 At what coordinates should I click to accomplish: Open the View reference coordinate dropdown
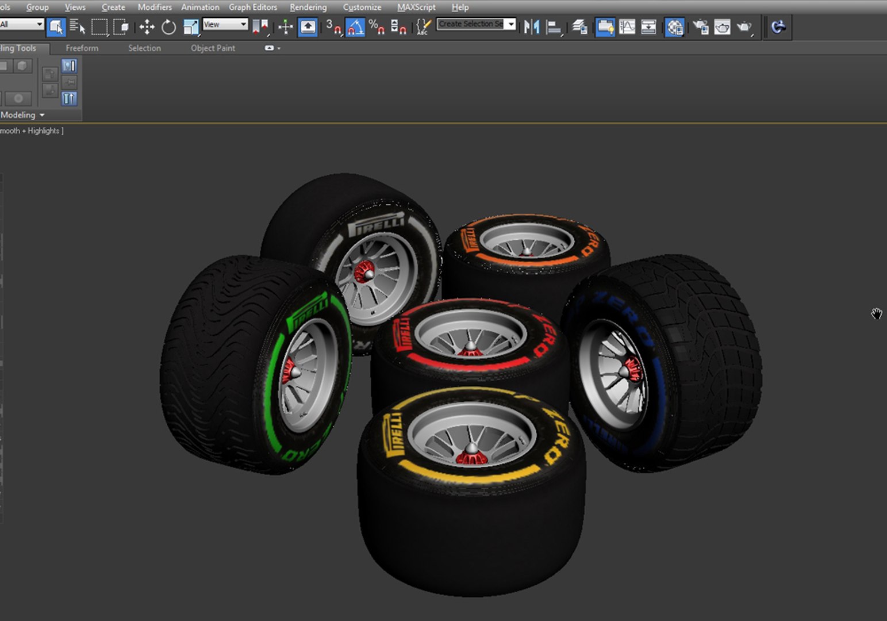[225, 24]
